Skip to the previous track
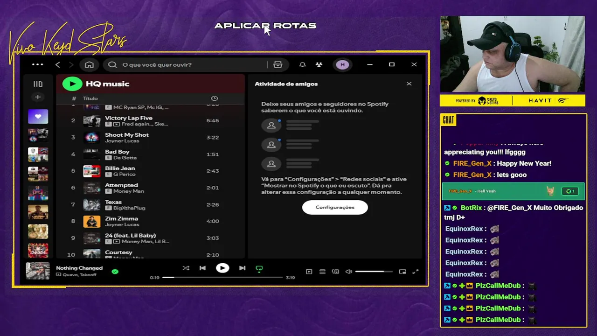Image resolution: width=597 pixels, height=336 pixels. click(202, 268)
